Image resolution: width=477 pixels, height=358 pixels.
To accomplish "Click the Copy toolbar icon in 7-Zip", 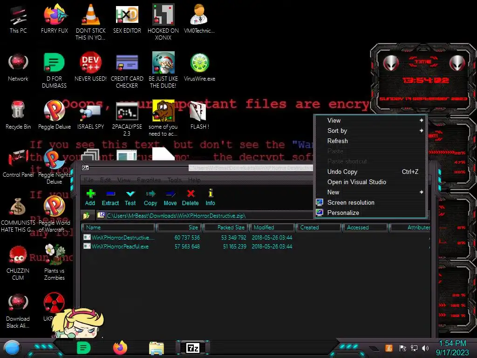I will tap(150, 198).
